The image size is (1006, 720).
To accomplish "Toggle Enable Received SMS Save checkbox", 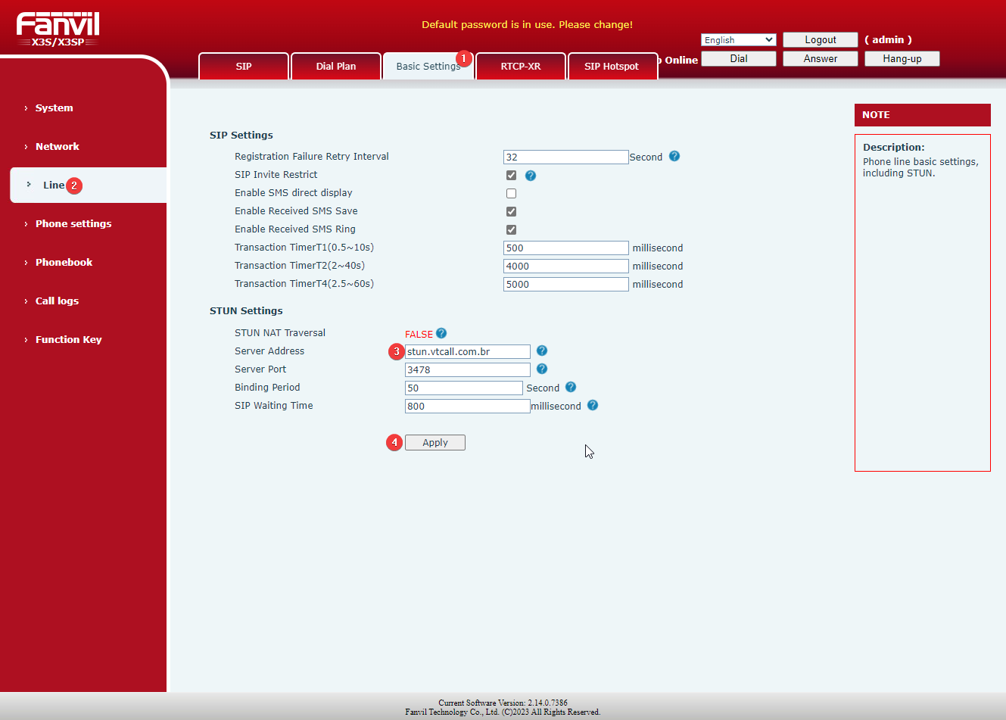I will (512, 211).
